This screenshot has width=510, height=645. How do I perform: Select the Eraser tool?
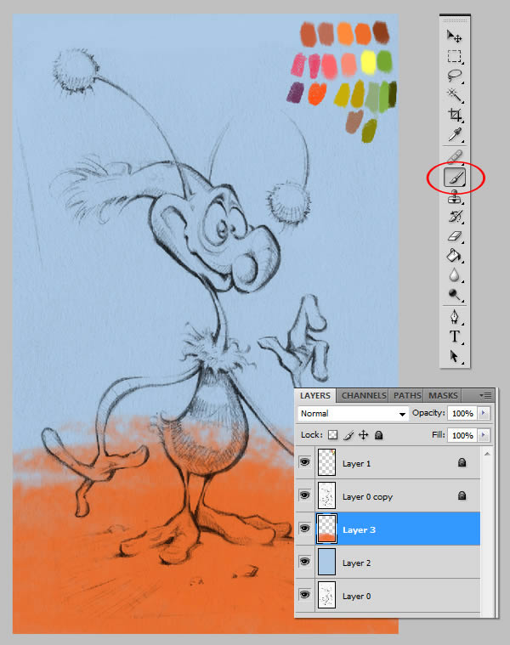(x=455, y=236)
